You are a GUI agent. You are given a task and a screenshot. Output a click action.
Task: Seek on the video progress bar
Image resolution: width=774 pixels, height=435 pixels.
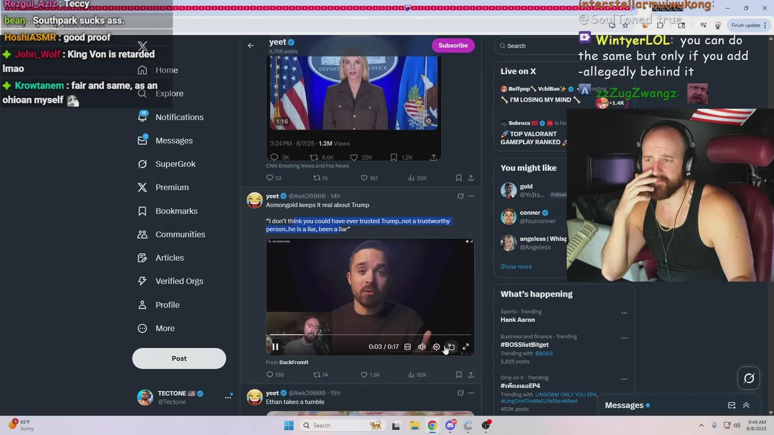click(370, 334)
